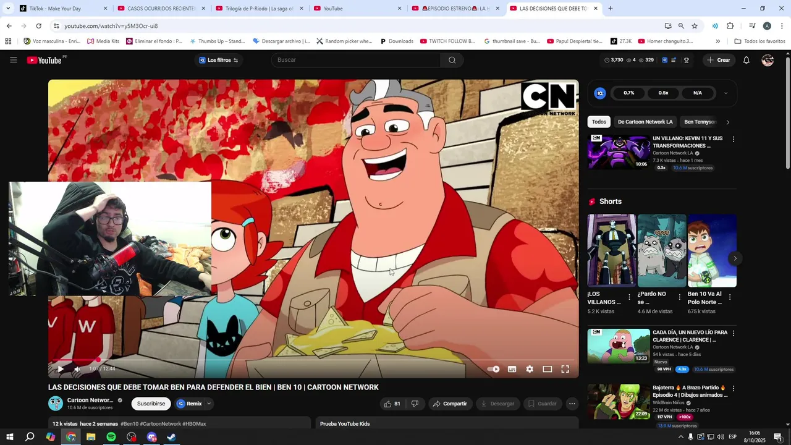Open the Pardo NO se short
791x445 pixels.
coord(662,251)
